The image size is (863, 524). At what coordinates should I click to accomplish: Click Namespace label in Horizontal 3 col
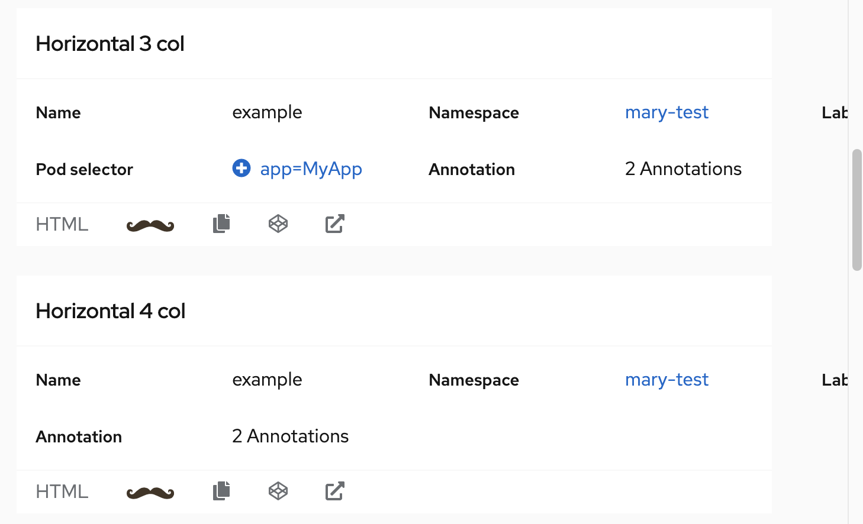(474, 113)
